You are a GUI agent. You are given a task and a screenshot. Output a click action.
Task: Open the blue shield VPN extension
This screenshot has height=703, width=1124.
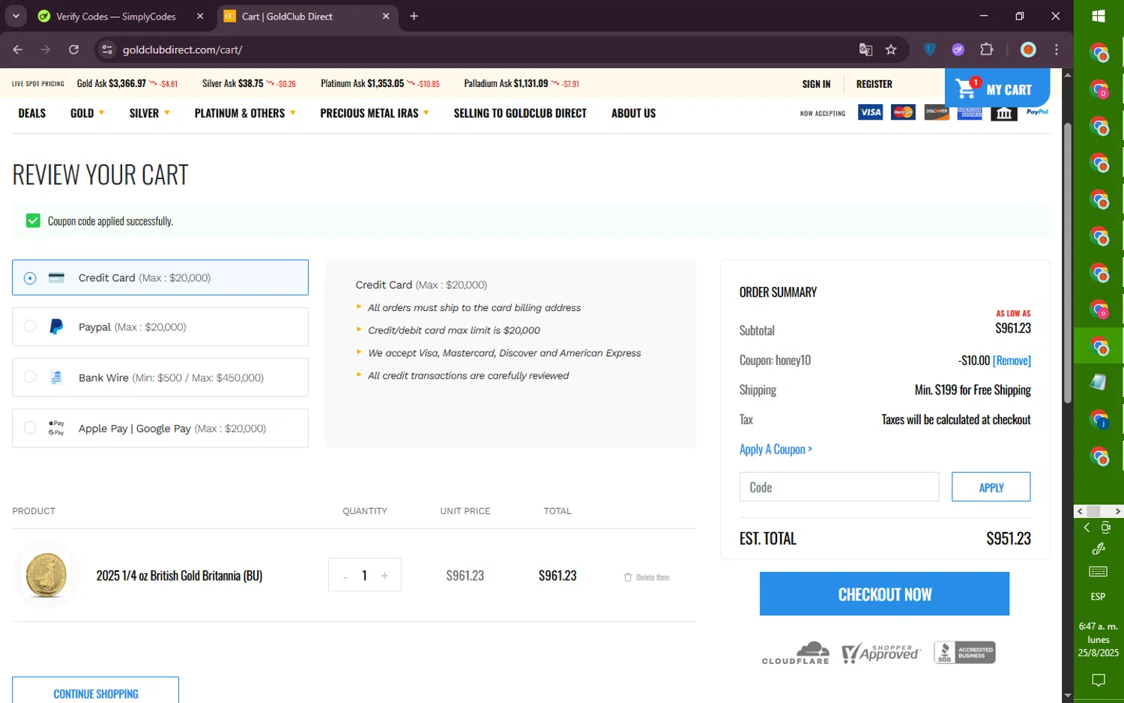tap(930, 49)
